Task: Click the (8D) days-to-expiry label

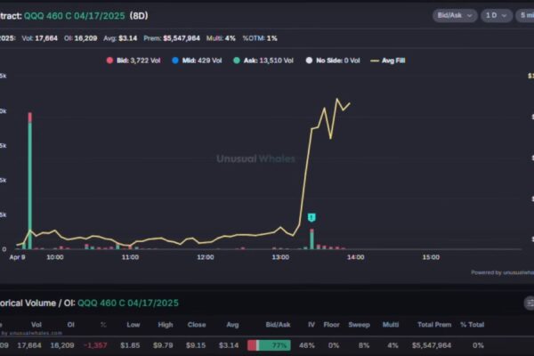Action: 139,16
